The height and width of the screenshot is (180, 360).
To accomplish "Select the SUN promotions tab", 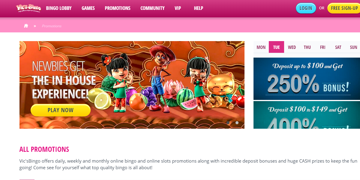I will [x=353, y=47].
